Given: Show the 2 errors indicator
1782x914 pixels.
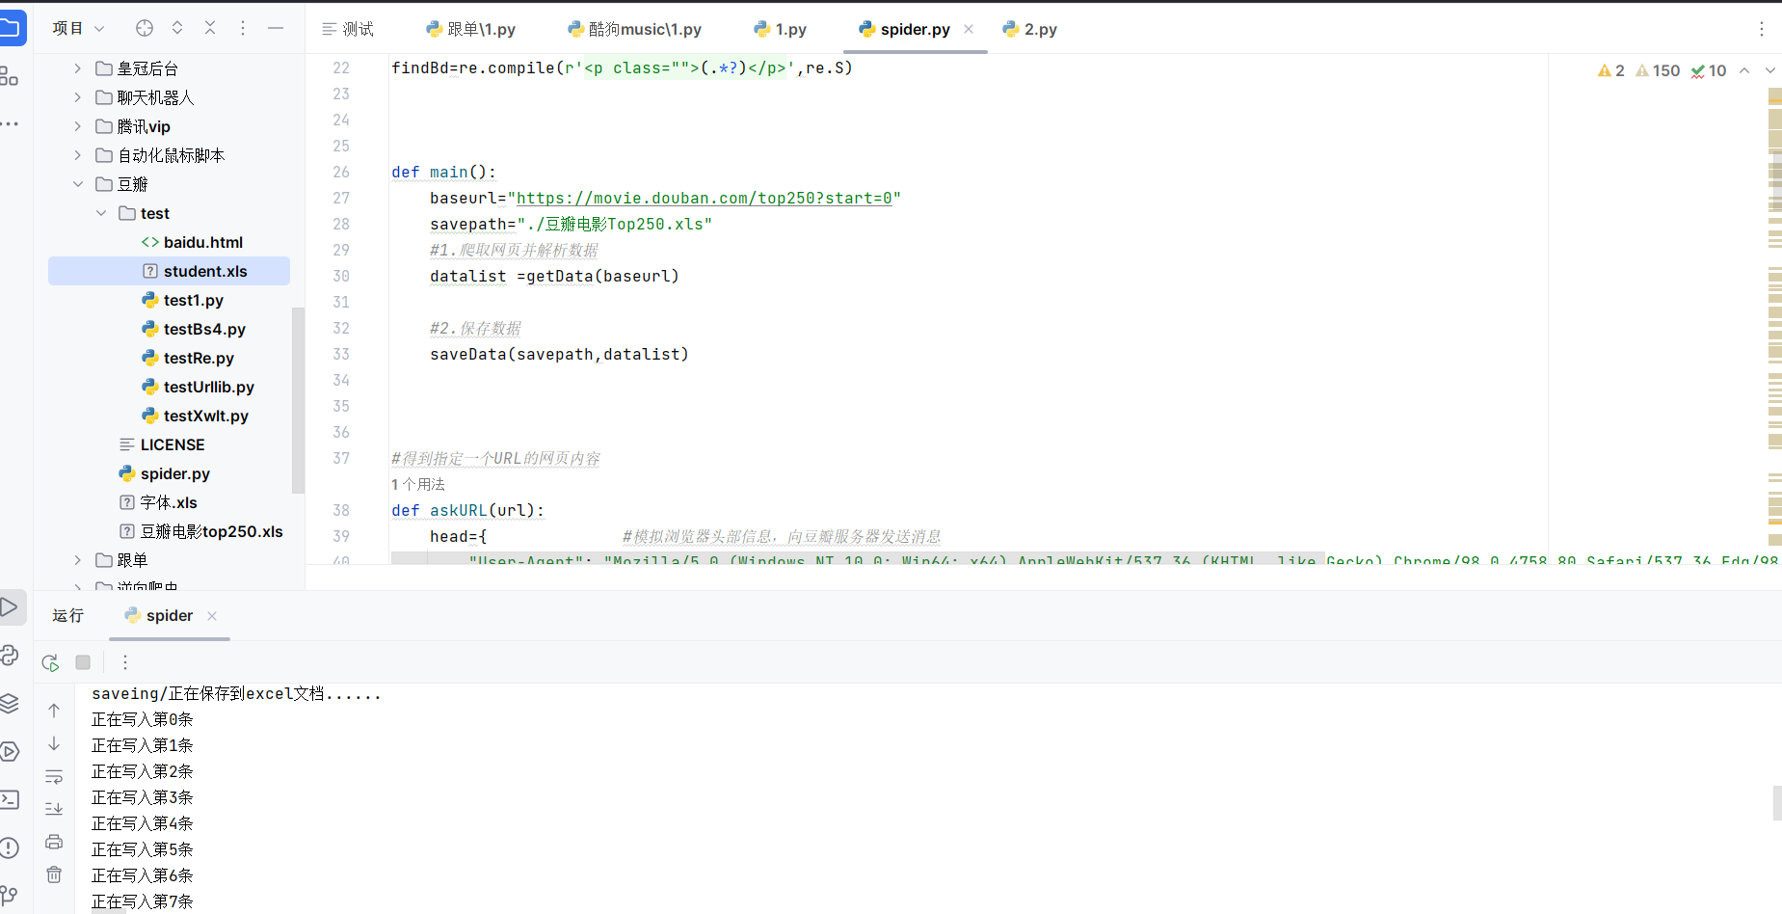Looking at the screenshot, I should pos(1611,70).
